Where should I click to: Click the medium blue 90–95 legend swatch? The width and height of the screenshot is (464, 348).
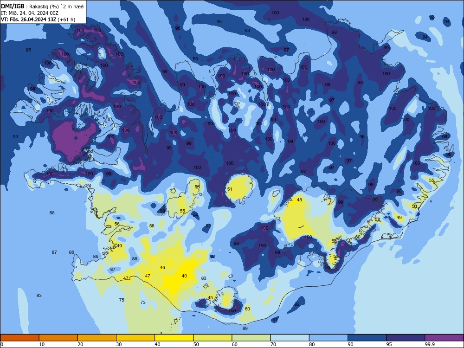(367, 338)
